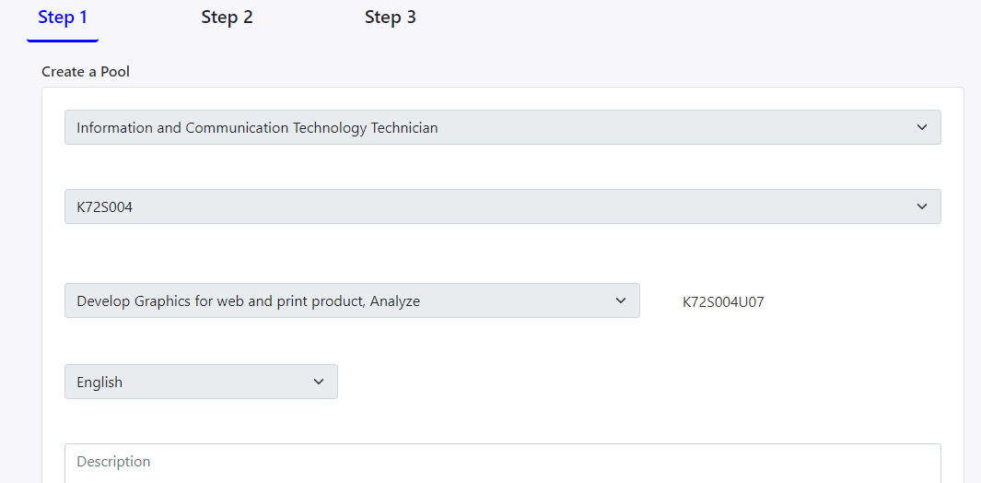This screenshot has width=981, height=483.
Task: Click the blue underline beneath Step 1
Action: (63, 41)
